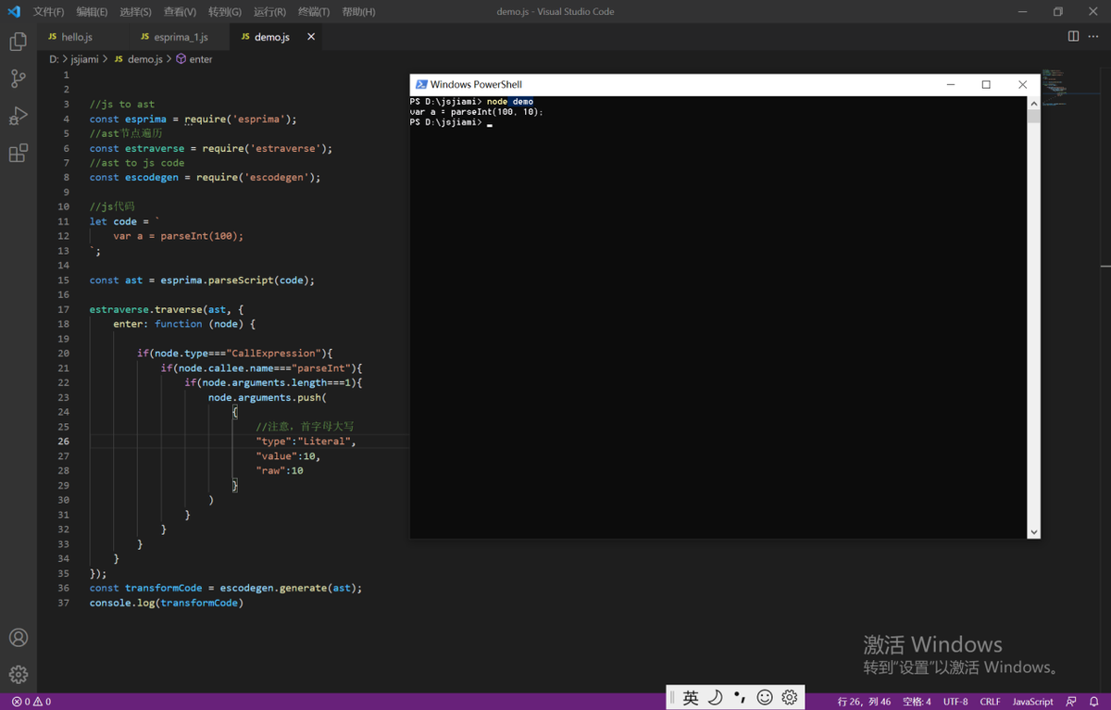Open the 终端(T) menu
The width and height of the screenshot is (1111, 710).
click(x=314, y=12)
